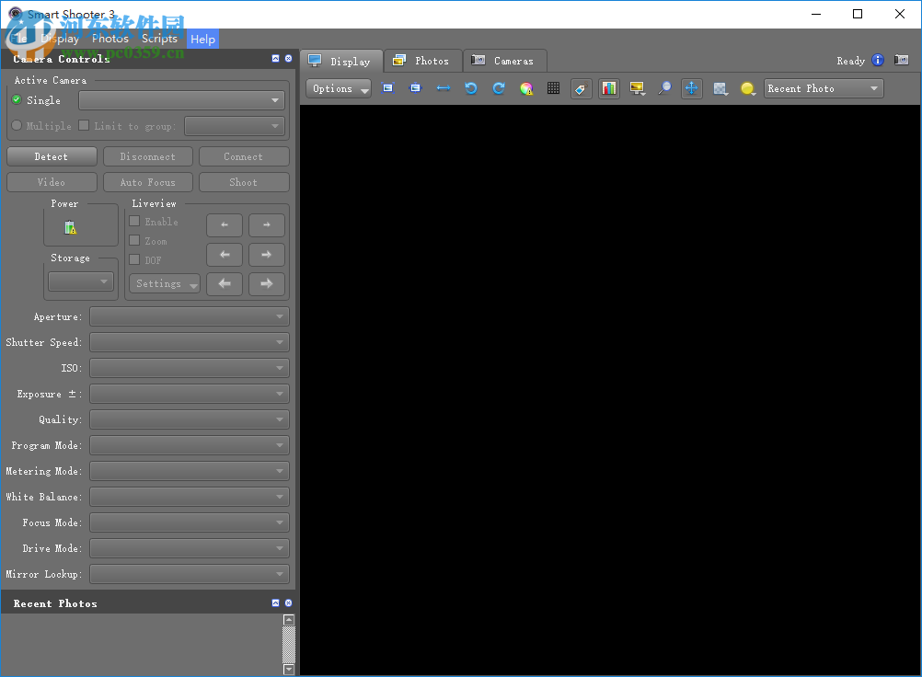Select the Single camera radio button
The width and height of the screenshot is (922, 677).
[x=17, y=100]
